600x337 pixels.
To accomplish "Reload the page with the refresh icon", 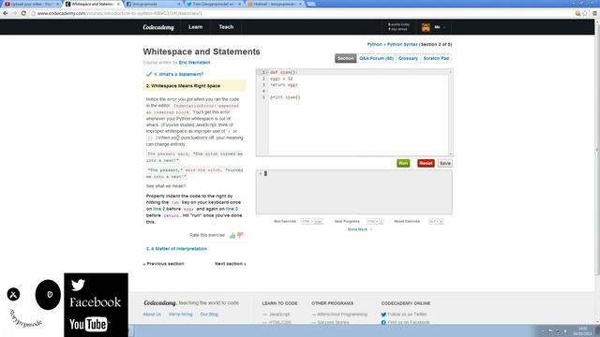I will [23, 13].
